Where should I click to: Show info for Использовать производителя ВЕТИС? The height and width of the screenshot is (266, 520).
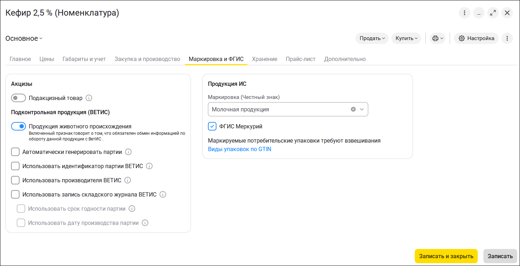[128, 180]
